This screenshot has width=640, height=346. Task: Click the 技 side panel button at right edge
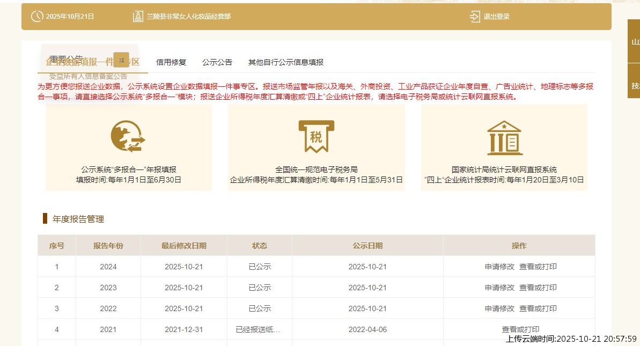click(x=635, y=86)
